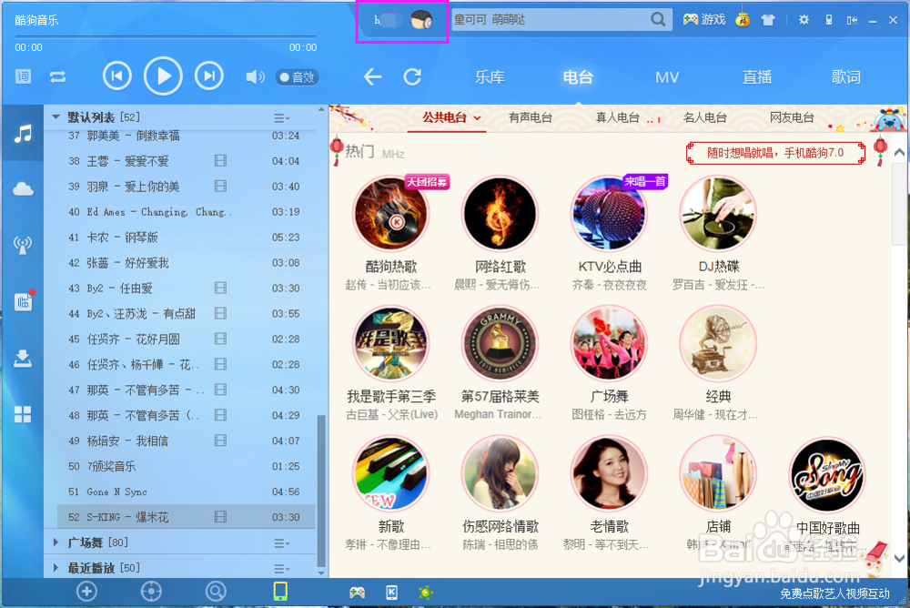This screenshot has height=608, width=910.
Task: Toggle the 音效 sound effect switch
Action: coord(297,76)
